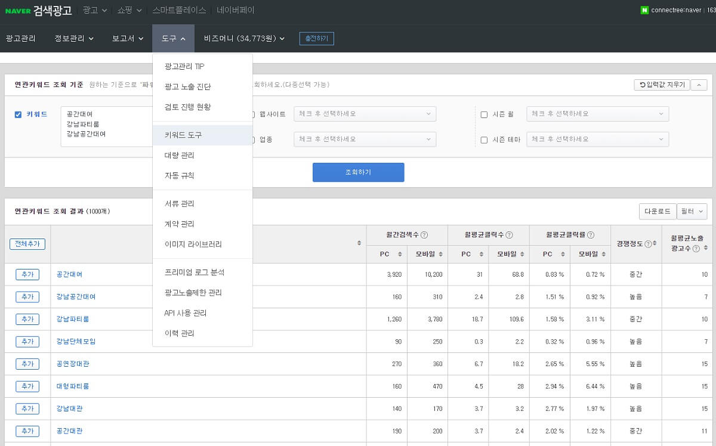Collapse the search criteria panel with the chevron button

coord(698,85)
